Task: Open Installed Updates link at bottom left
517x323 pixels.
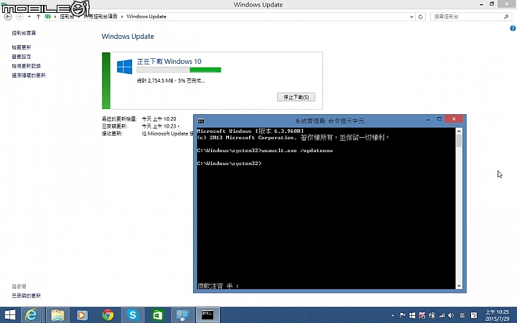Action: pyautogui.click(x=27, y=296)
